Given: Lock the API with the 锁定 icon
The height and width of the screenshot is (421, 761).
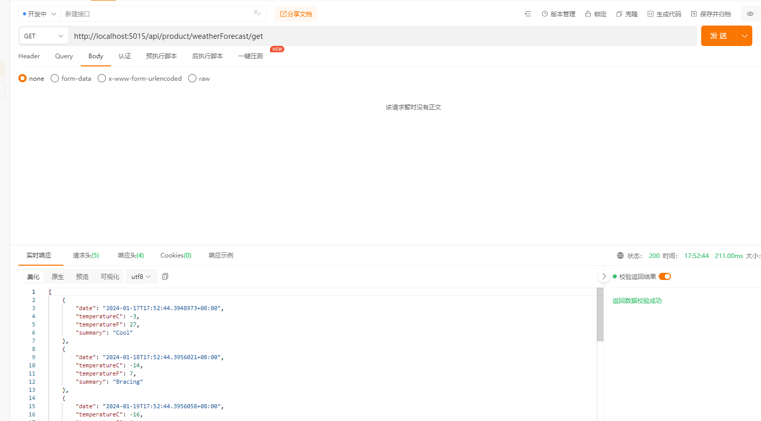Looking at the screenshot, I should 595,14.
